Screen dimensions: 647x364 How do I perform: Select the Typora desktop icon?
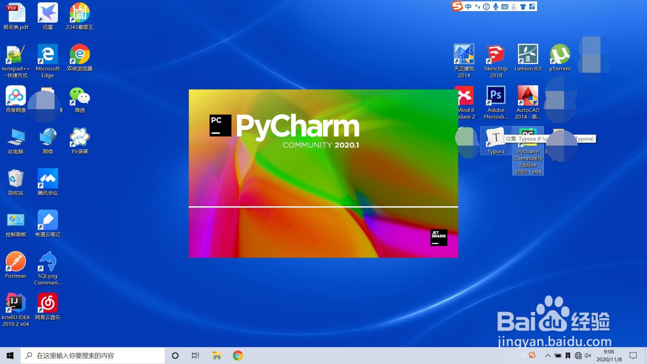click(496, 141)
